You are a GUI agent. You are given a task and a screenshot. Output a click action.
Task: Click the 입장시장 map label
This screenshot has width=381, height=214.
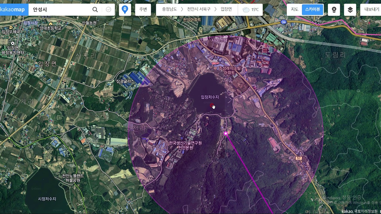(31, 23)
